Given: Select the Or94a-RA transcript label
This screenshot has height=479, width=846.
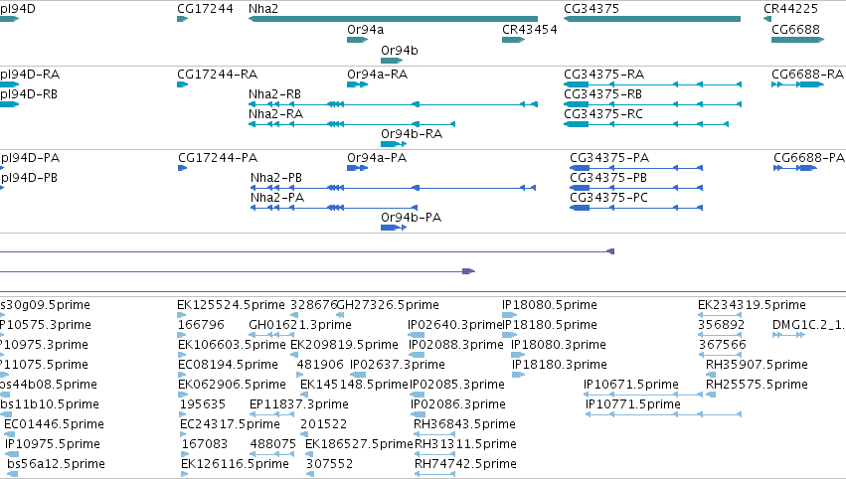Looking at the screenshot, I should pos(377,75).
